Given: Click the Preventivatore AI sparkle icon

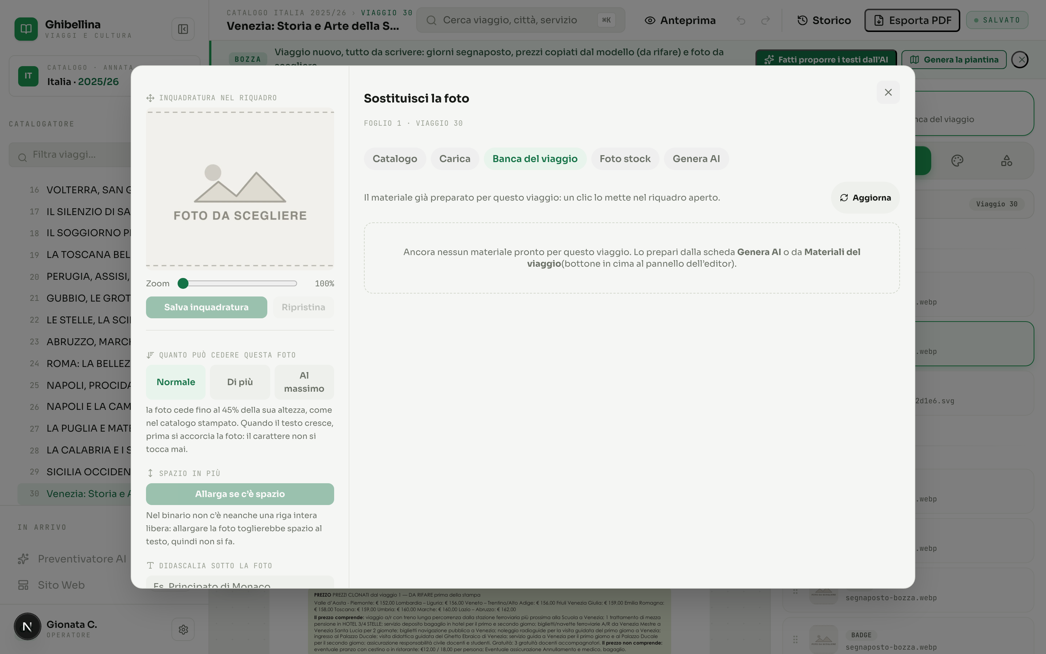Looking at the screenshot, I should click(x=23, y=559).
